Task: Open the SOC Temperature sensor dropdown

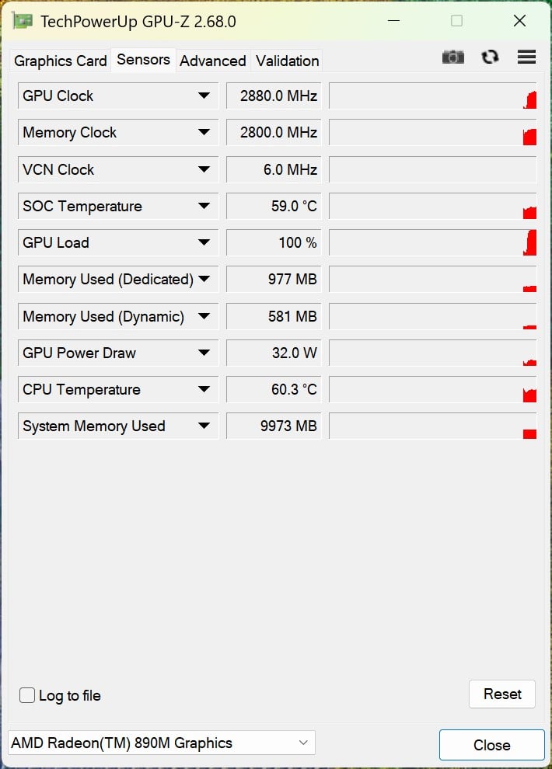Action: point(204,206)
